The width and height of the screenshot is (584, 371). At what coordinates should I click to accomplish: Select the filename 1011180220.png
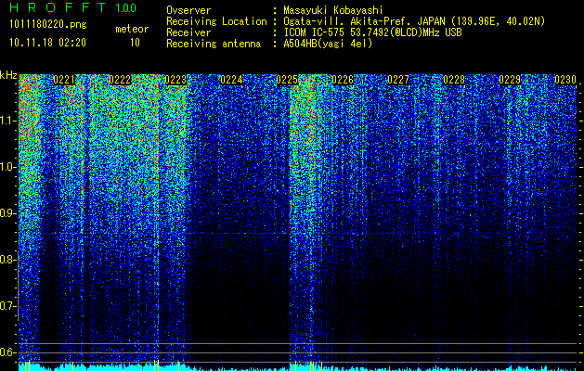pos(48,25)
